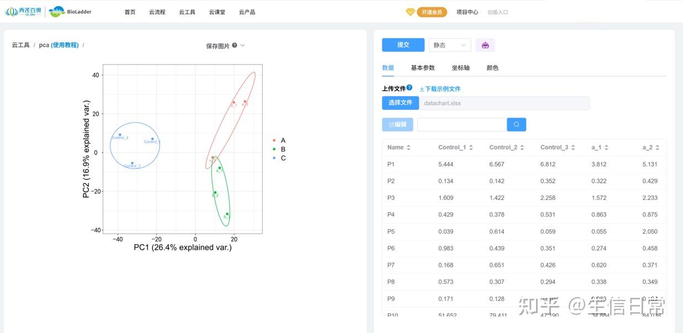This screenshot has height=333, width=683.
Task: Select the green B legend dot
Action: coord(275,149)
